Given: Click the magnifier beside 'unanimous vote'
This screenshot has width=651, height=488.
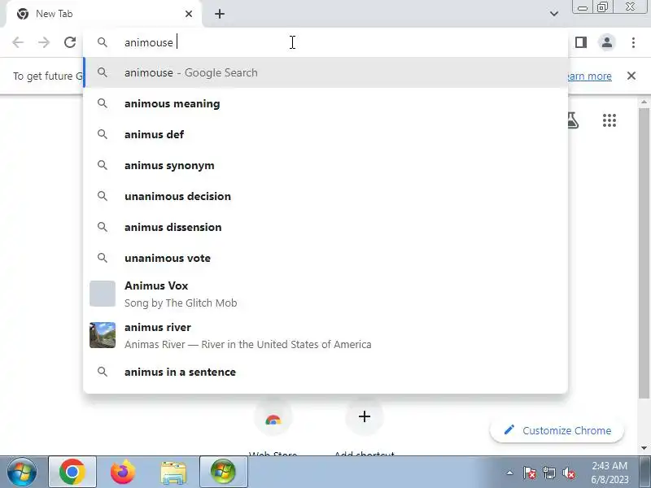Looking at the screenshot, I should (103, 258).
